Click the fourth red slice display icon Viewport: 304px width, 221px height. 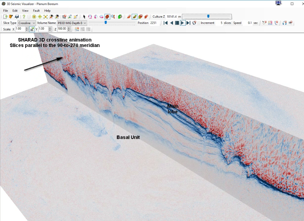(146, 17)
